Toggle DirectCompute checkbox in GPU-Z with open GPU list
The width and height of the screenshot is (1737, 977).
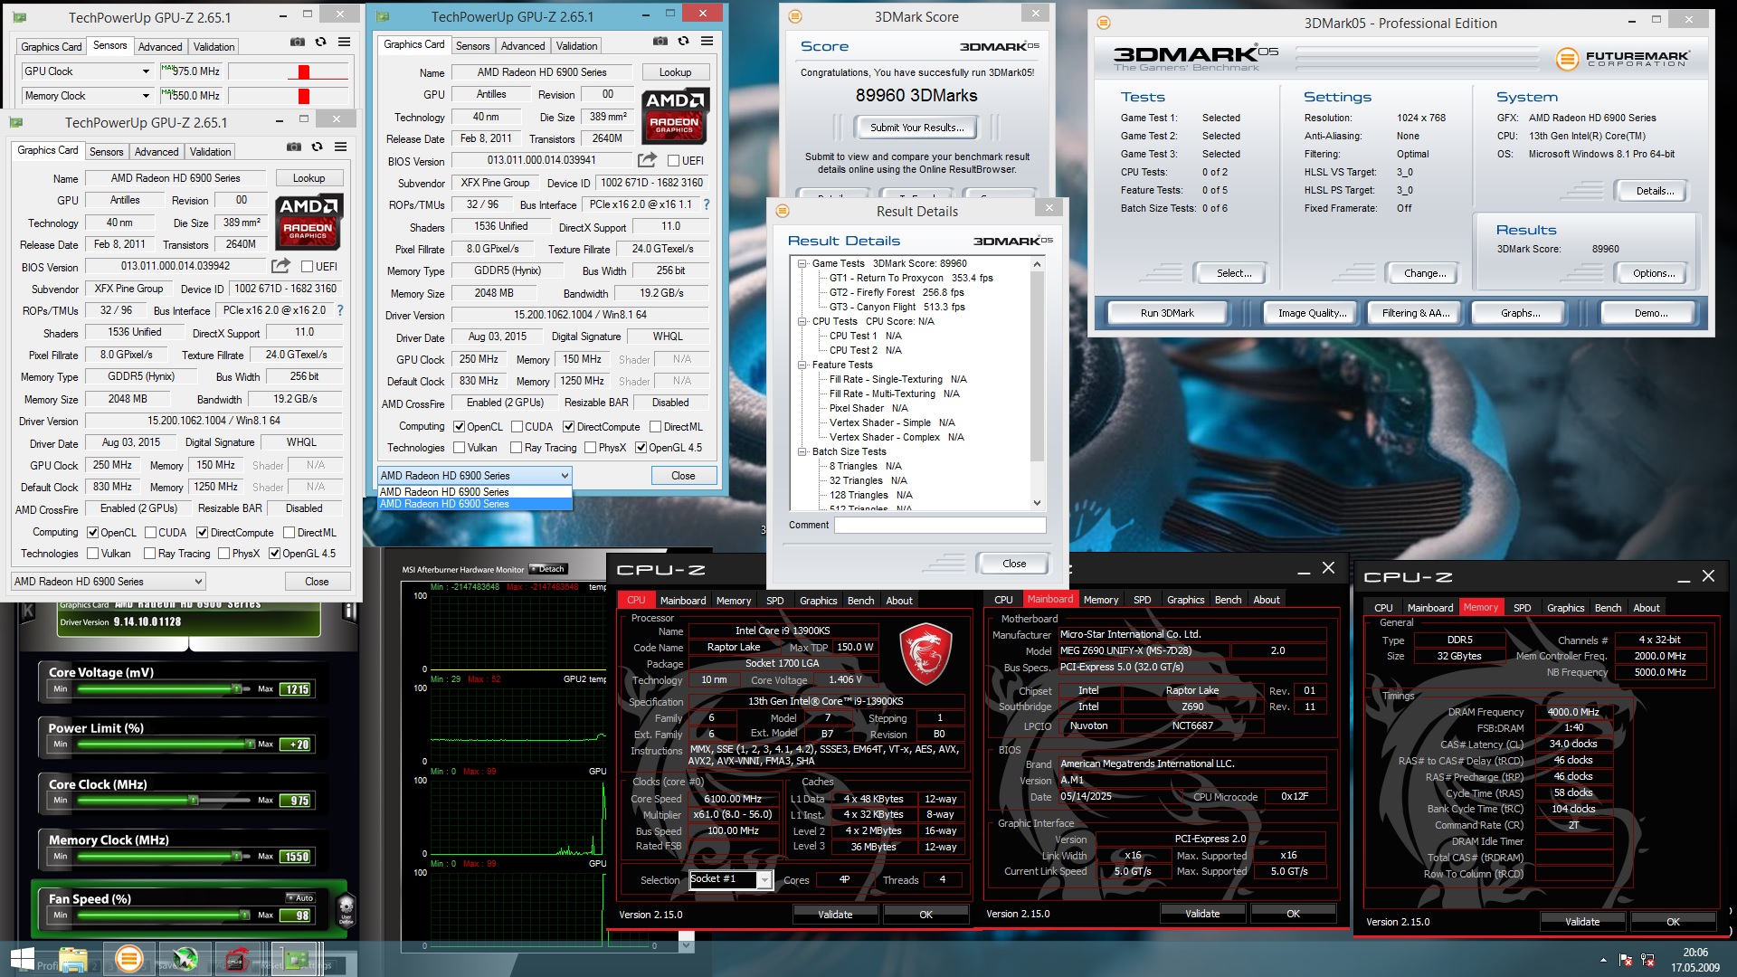pyautogui.click(x=568, y=427)
